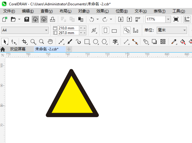Open the 对象(J) menu

pyautogui.click(x=84, y=11)
